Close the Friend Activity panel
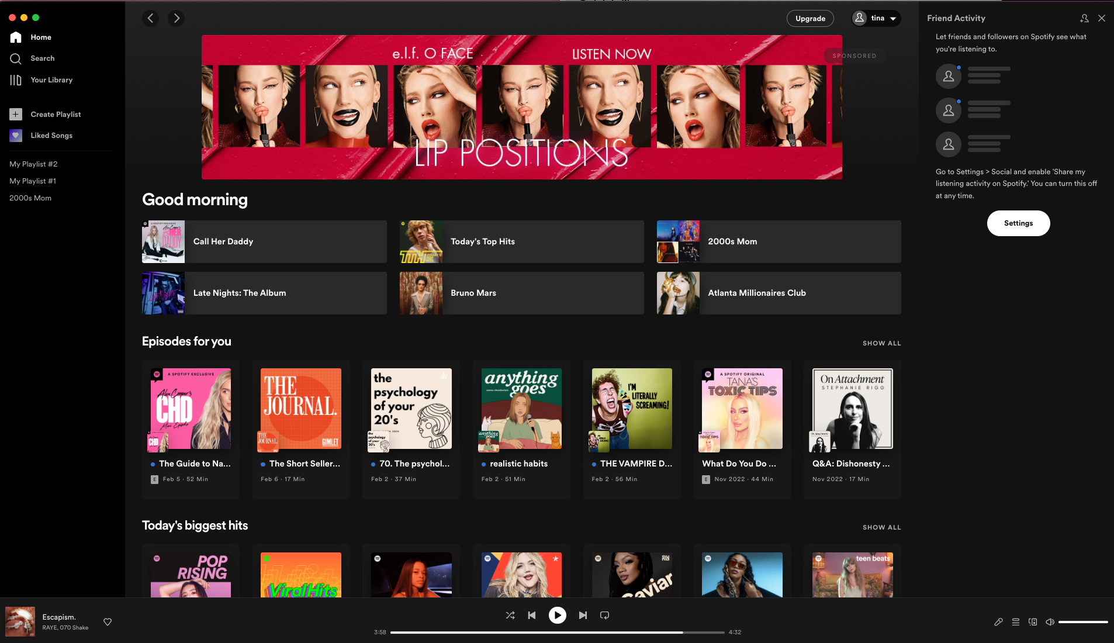This screenshot has height=643, width=1114. point(1102,19)
